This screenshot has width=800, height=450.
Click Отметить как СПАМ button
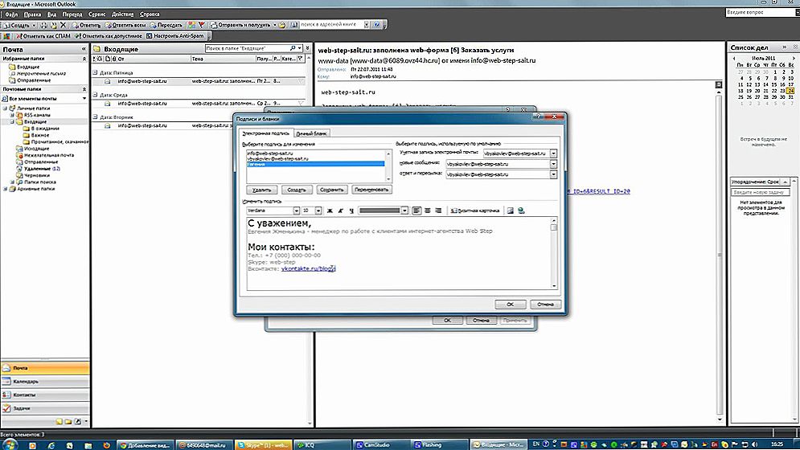click(43, 36)
